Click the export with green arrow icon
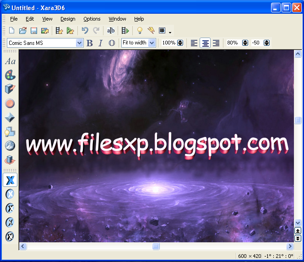 tap(70, 30)
